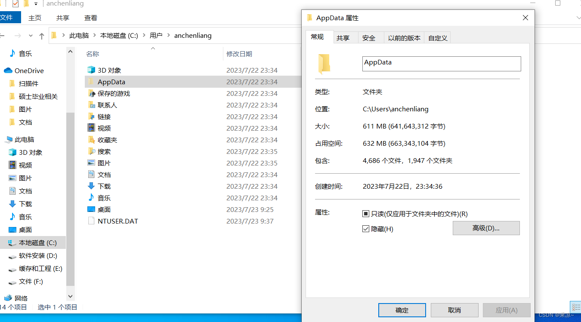
Task: Select 桌面 under 此电脑 in sidebar
Action: pyautogui.click(x=25, y=230)
